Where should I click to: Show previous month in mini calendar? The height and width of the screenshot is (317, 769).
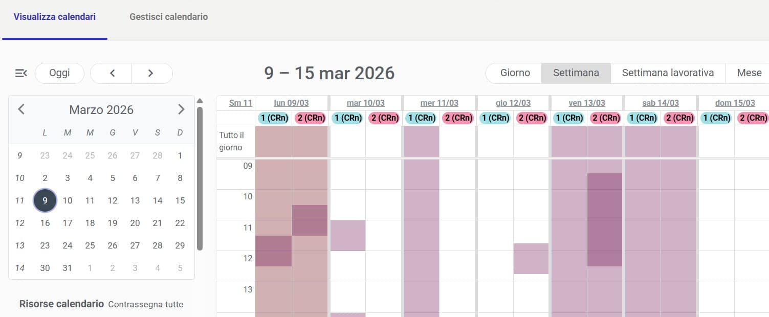[x=21, y=109]
